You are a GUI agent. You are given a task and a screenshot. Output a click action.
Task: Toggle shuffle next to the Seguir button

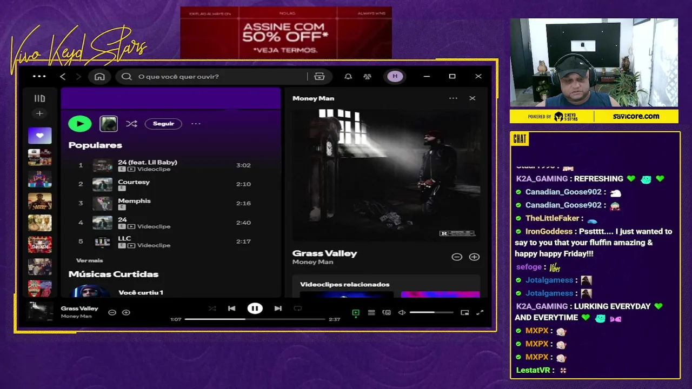[x=131, y=124]
